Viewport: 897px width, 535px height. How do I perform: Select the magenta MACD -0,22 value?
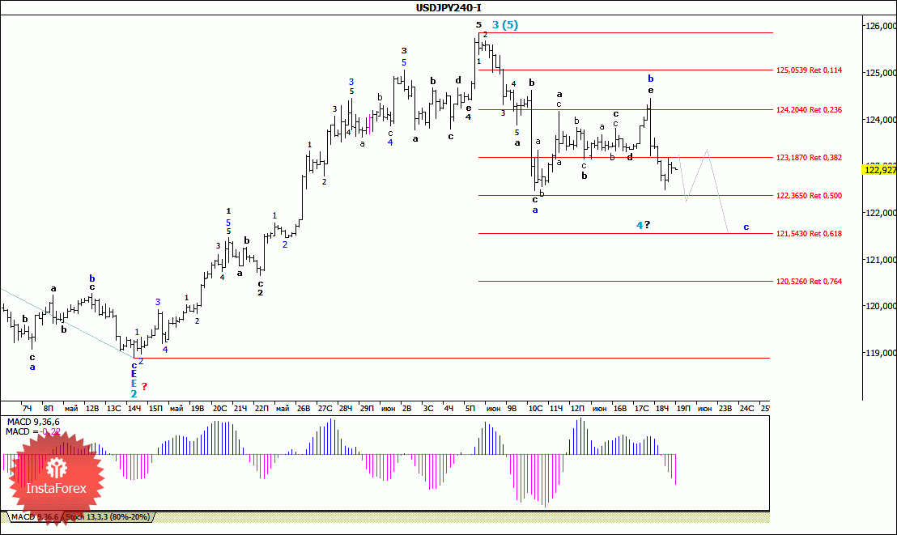click(49, 432)
